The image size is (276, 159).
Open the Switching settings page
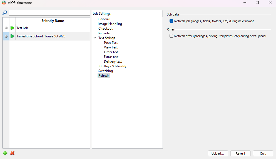105,71
